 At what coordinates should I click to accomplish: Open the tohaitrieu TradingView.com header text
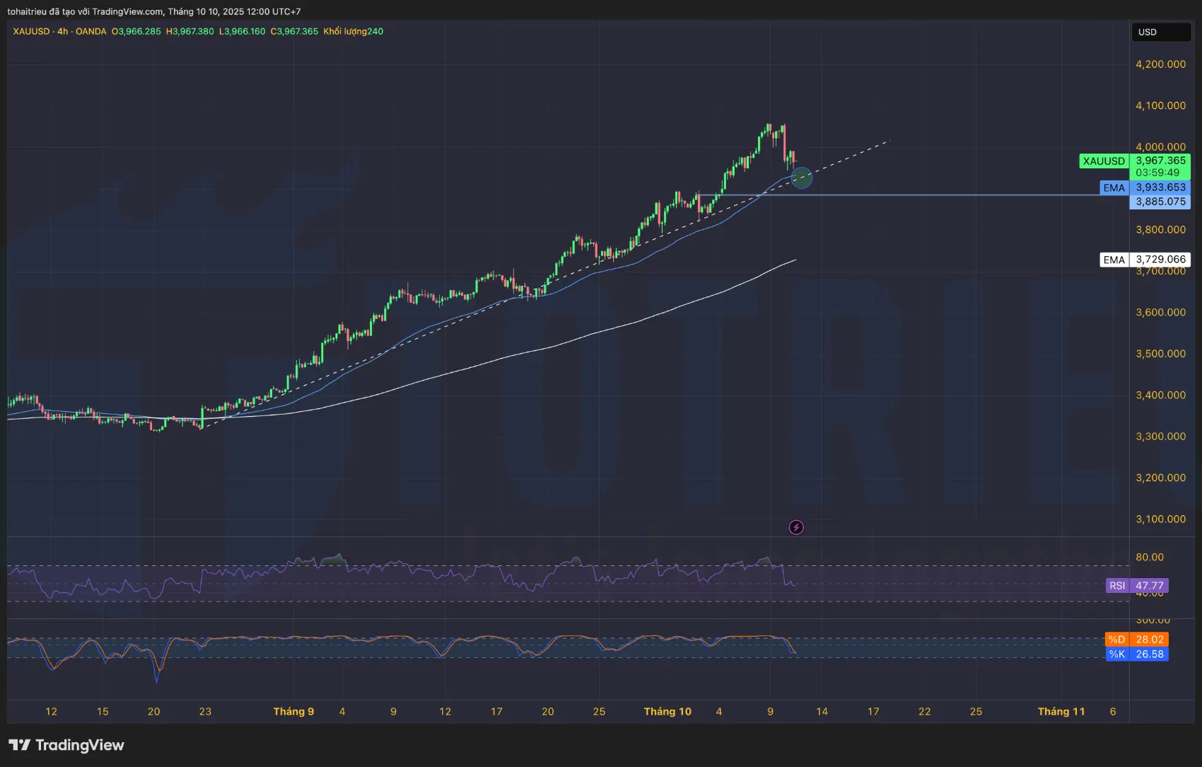coord(153,11)
